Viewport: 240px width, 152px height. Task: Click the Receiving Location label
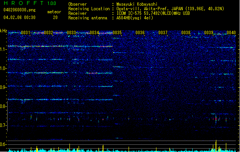click(x=89, y=9)
